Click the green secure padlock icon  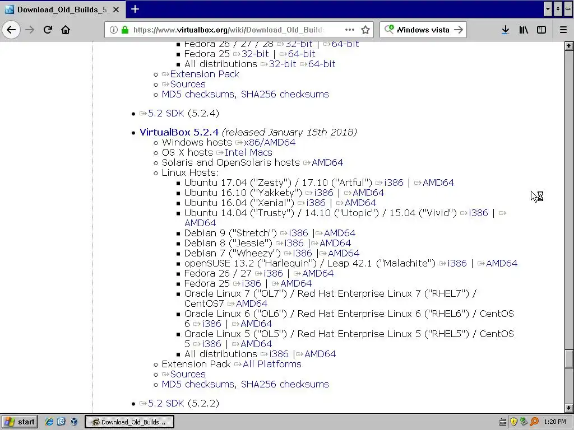pyautogui.click(x=125, y=30)
